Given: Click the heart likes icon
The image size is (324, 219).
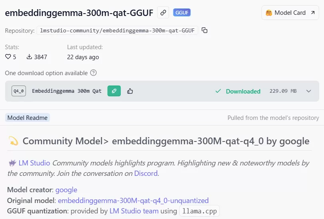Looking at the screenshot, I should pos(8,57).
